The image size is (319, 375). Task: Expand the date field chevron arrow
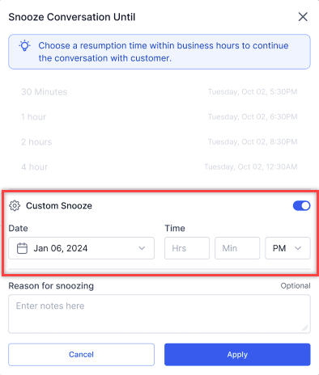(x=142, y=248)
